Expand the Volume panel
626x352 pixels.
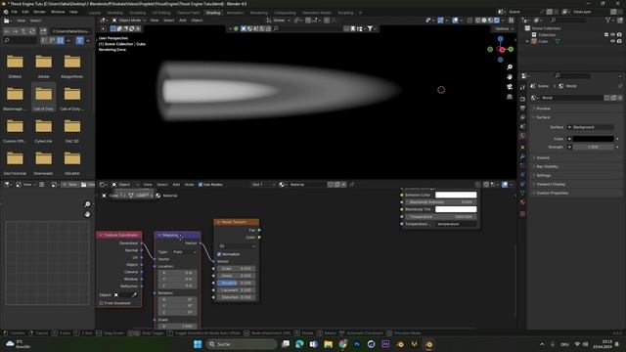(543, 158)
